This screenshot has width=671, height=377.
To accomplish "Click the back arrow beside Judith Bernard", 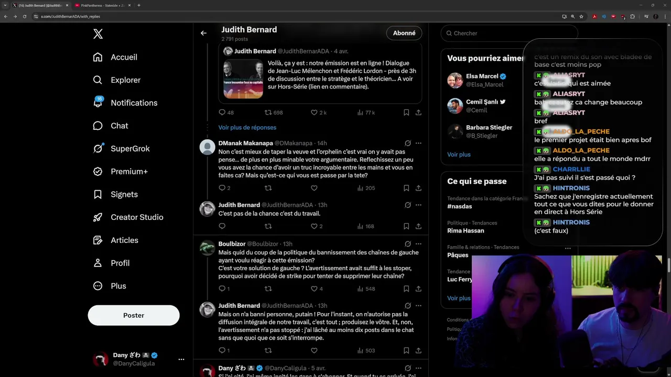I will click(x=203, y=33).
